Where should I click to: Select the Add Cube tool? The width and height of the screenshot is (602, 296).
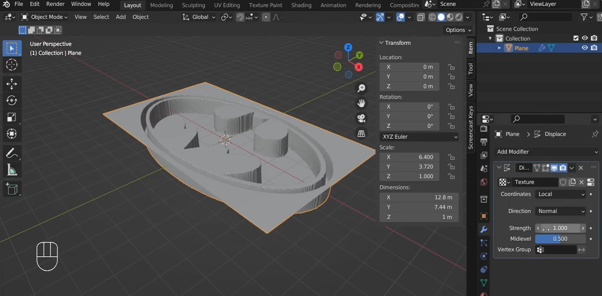click(x=12, y=189)
